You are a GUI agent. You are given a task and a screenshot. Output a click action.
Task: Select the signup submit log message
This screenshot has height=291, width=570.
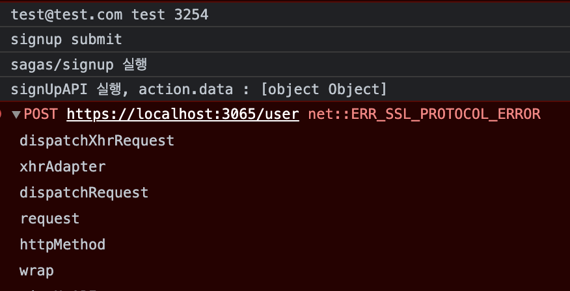(66, 40)
